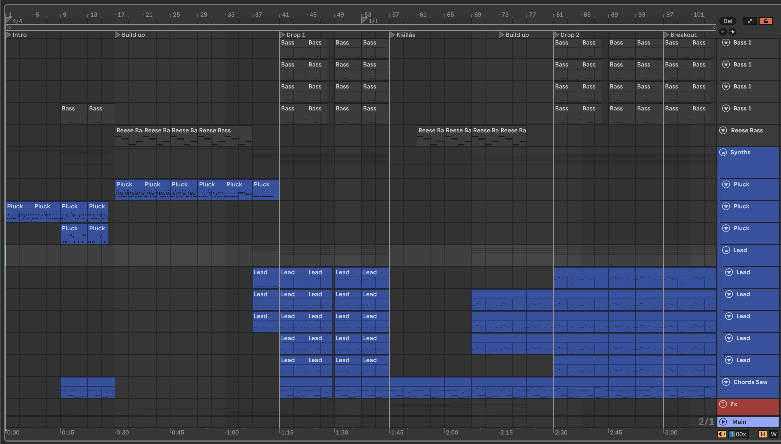The width and height of the screenshot is (781, 444).
Task: Adjust the 1.00x zoom value slider
Action: click(x=738, y=434)
